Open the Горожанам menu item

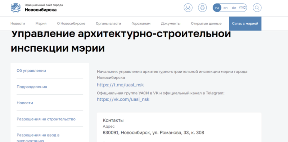[141, 23]
